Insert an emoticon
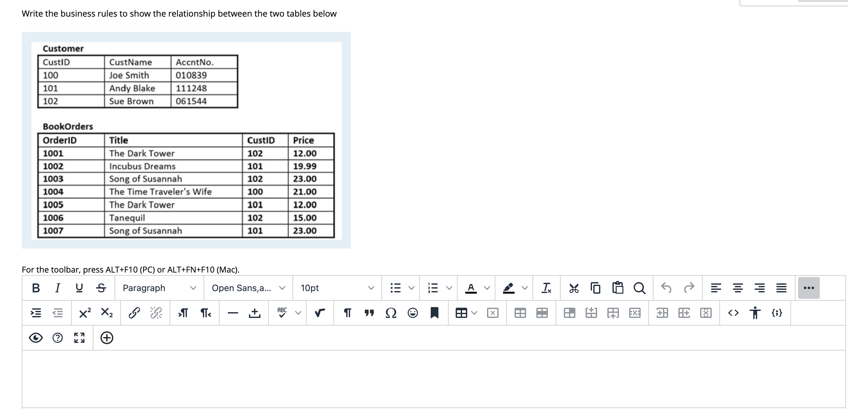 [x=412, y=313]
